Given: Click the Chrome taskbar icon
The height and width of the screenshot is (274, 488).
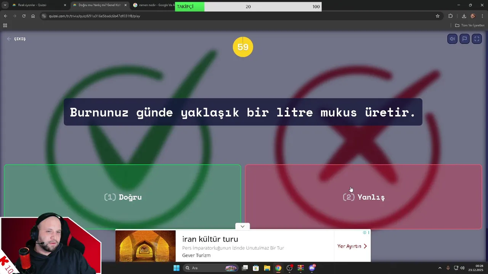Looking at the screenshot, I should click(x=278, y=268).
